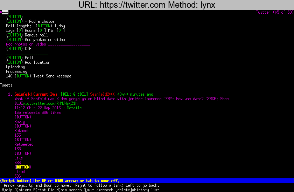Focus the Days input field
This screenshot has width=294, height=192.
pos(20,30)
